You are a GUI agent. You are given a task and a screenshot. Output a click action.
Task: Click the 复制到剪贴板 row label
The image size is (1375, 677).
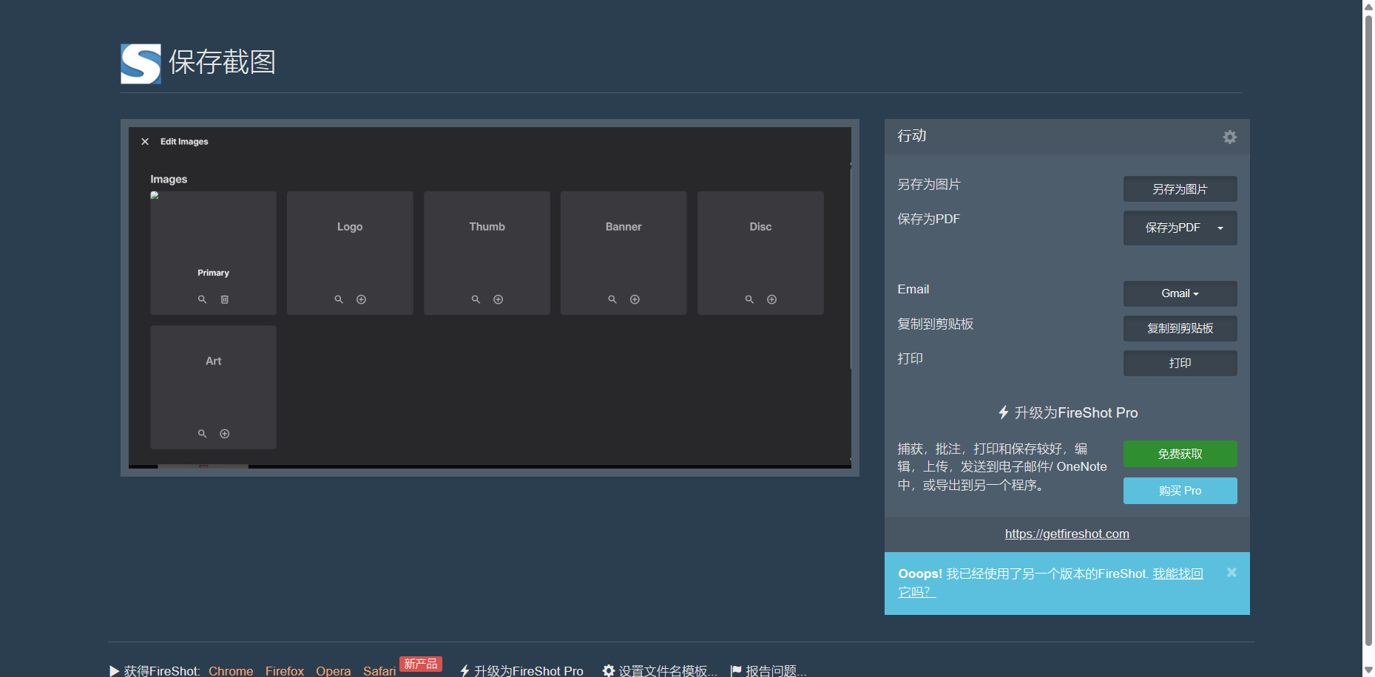coord(936,324)
